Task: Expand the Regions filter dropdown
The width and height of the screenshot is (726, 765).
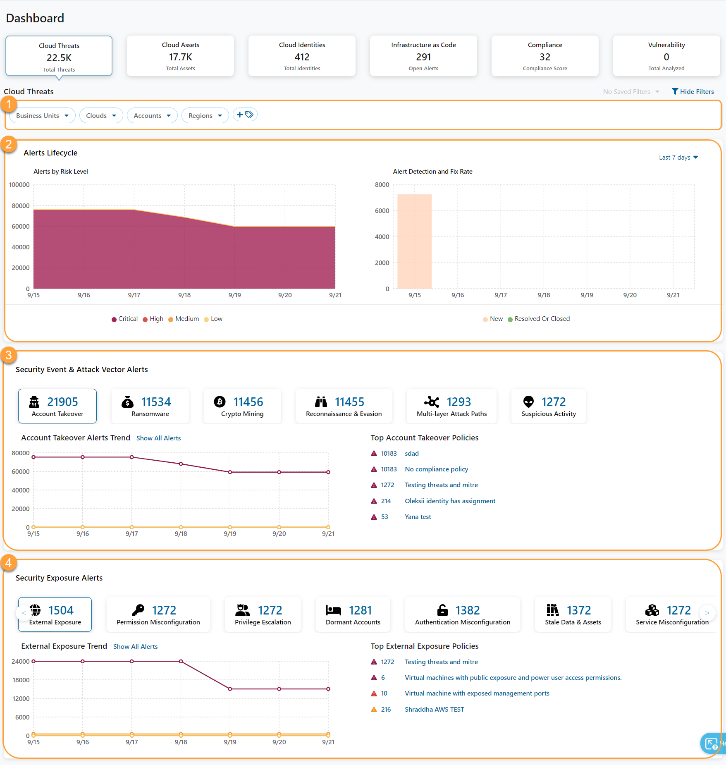Action: pos(205,115)
